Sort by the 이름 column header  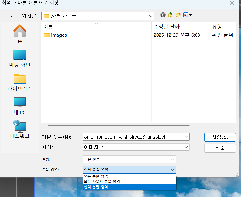(96, 27)
